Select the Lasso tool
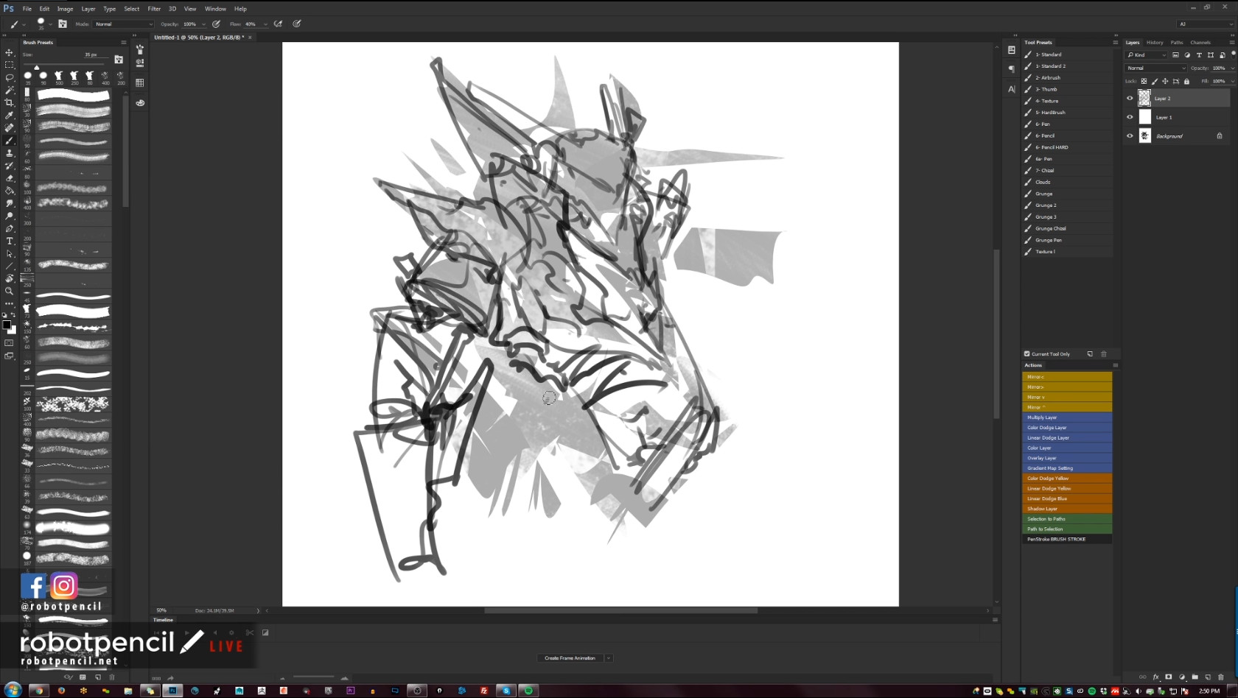1238x698 pixels. point(10,77)
